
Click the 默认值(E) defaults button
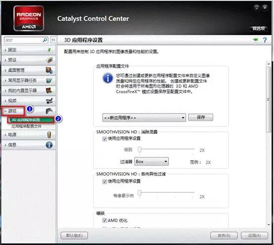[x=74, y=236]
